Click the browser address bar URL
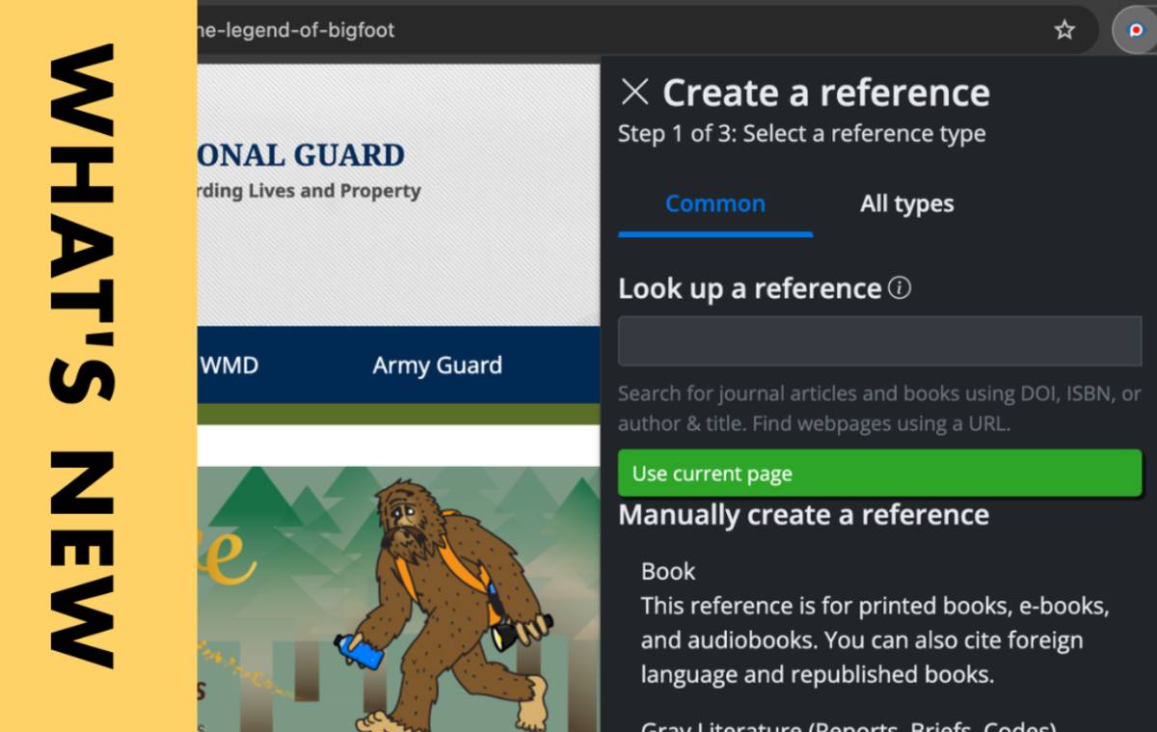Viewport: 1157px width, 732px height. click(x=296, y=30)
